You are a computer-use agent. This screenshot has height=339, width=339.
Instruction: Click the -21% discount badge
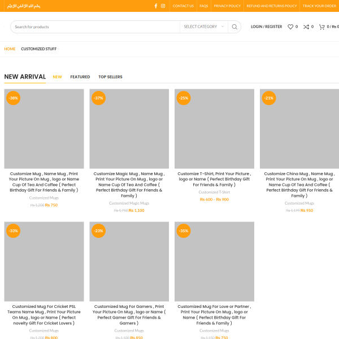[269, 98]
